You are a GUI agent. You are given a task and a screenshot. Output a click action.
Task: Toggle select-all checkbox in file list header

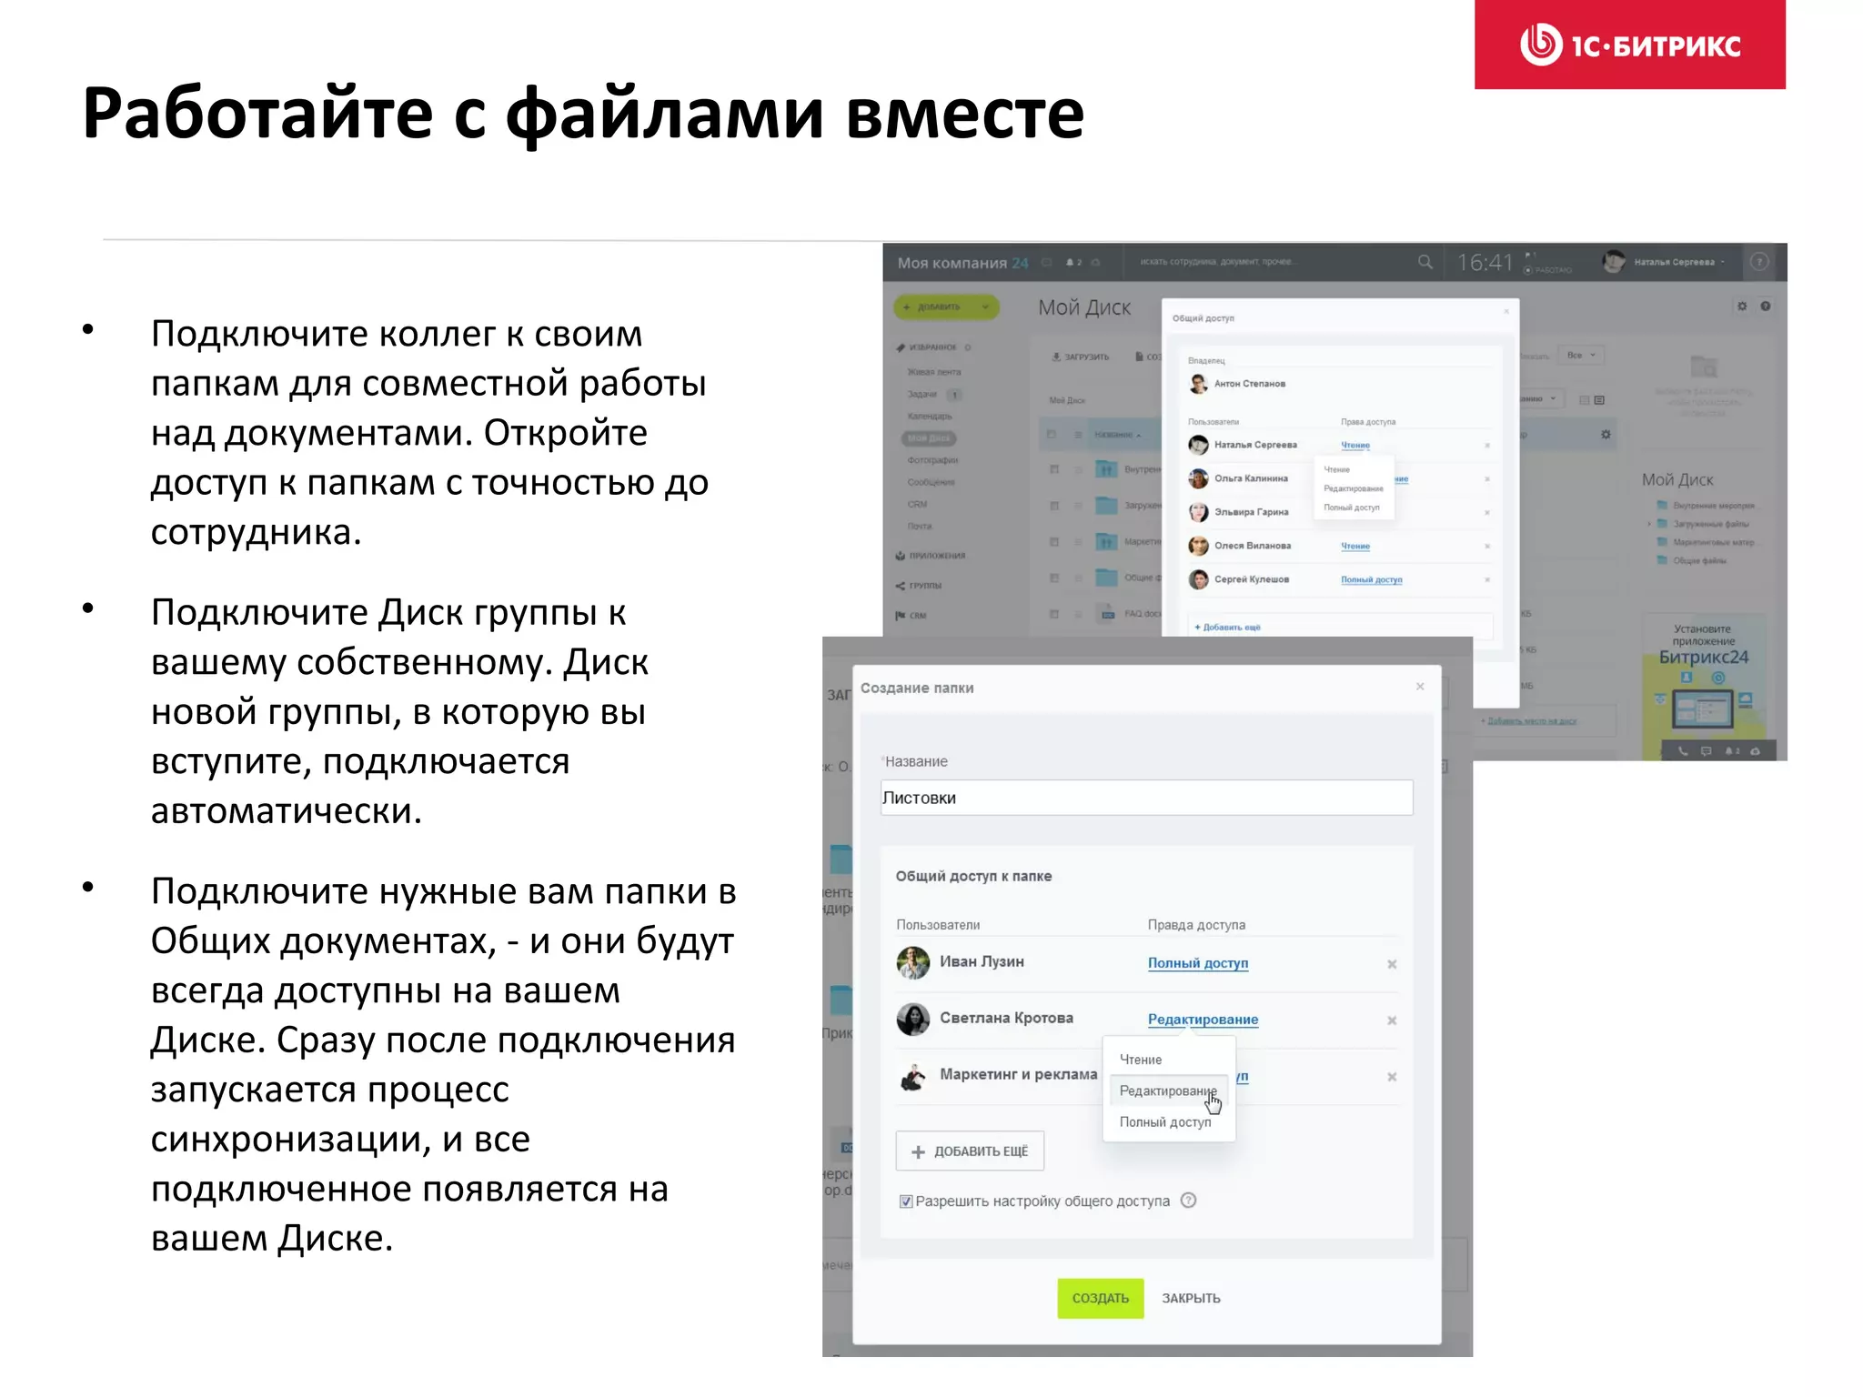[1052, 435]
